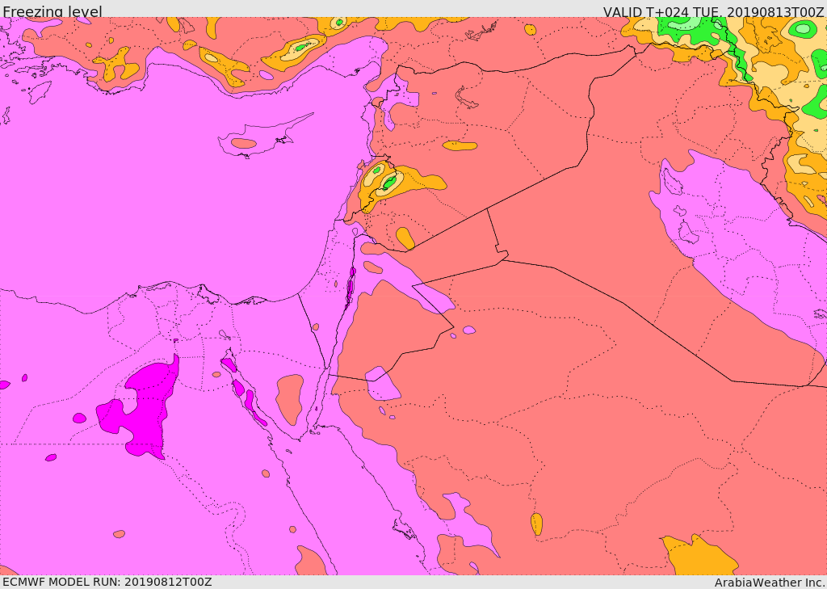
Task: Click the green oval in the top-right corner
Action: tap(802, 29)
